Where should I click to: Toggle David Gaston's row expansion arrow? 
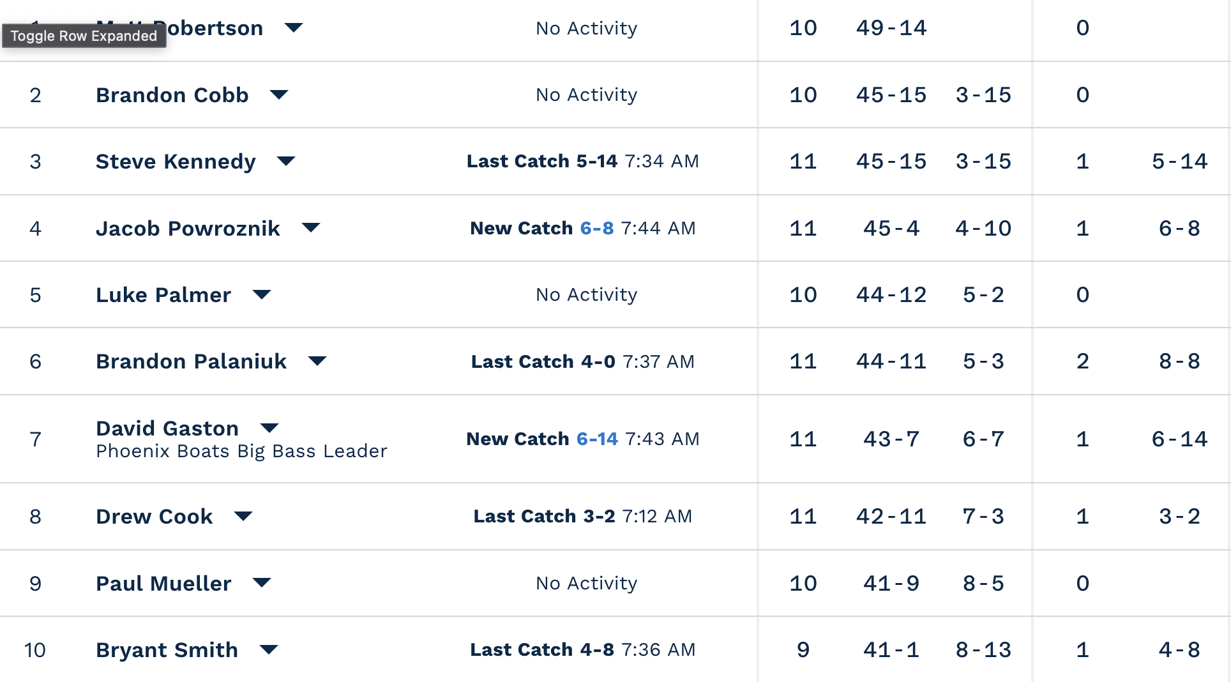point(270,428)
